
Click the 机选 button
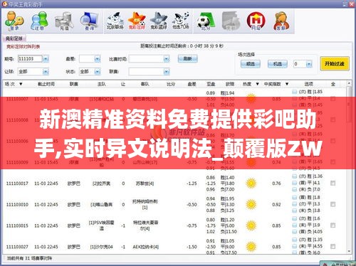tap(278, 64)
